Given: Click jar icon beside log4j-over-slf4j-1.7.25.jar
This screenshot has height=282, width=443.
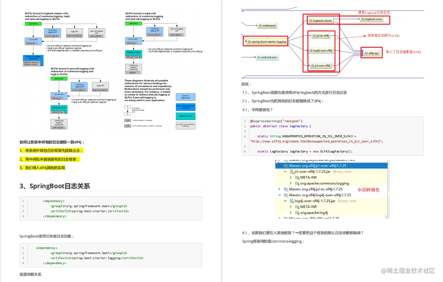Looking at the screenshot, I should coord(292,201).
